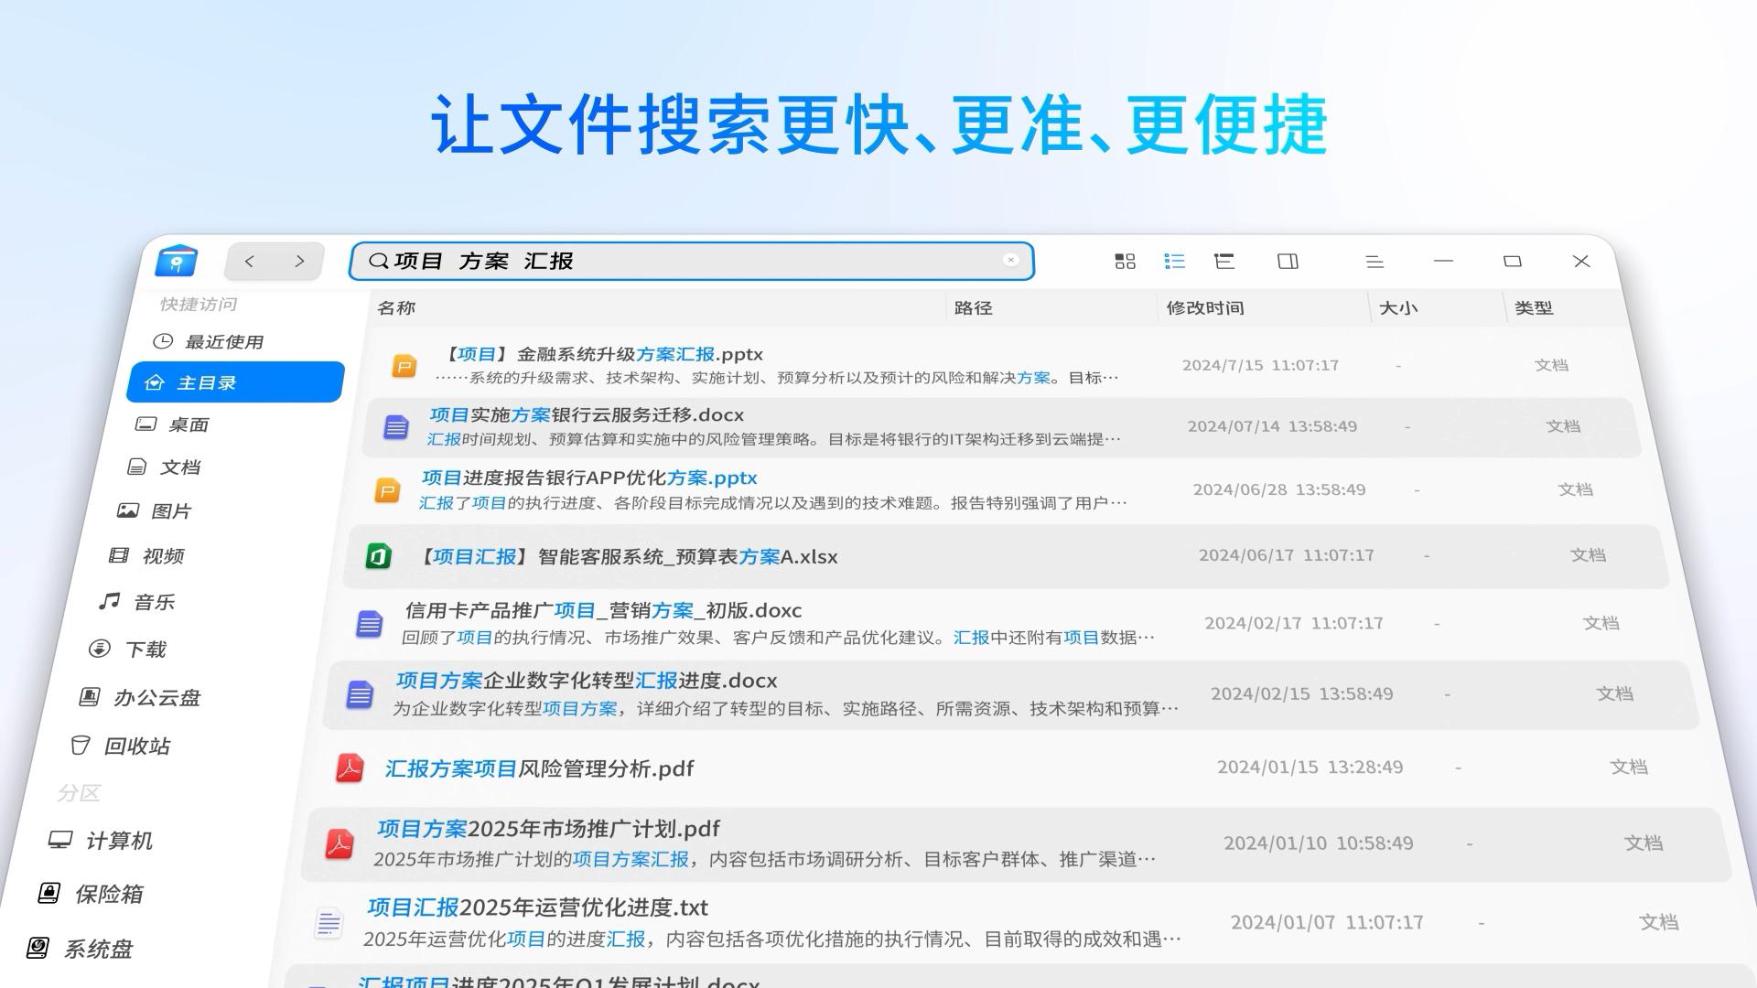Click the search field with 项目 方案 汇报

pos(686,262)
